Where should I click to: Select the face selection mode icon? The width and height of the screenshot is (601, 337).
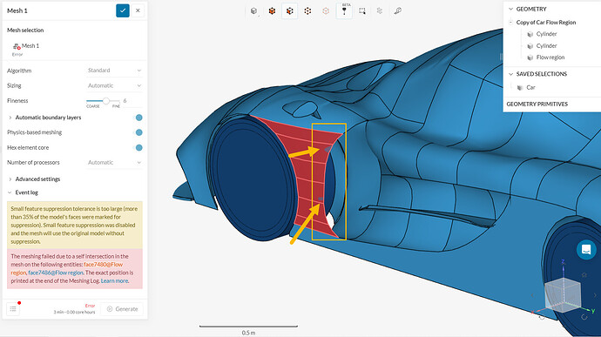(x=289, y=10)
